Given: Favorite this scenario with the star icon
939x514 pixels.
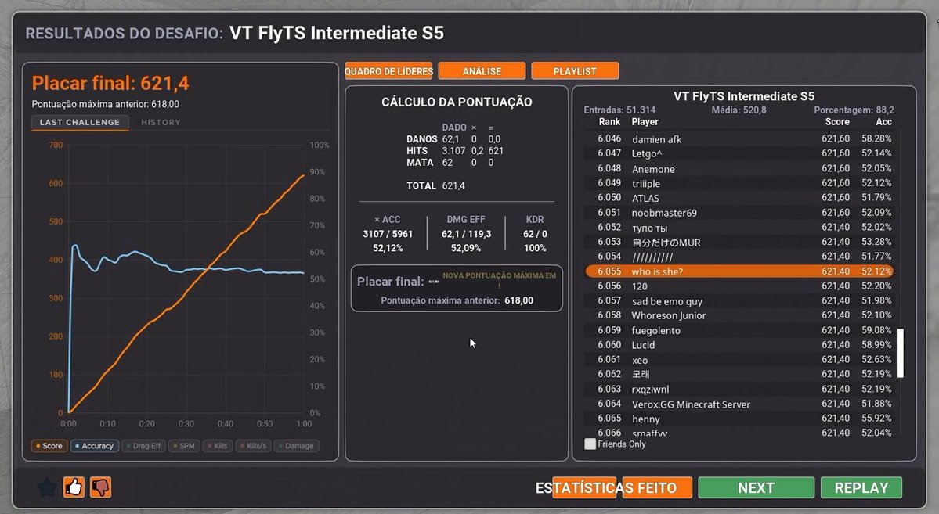Looking at the screenshot, I should pyautogui.click(x=46, y=487).
